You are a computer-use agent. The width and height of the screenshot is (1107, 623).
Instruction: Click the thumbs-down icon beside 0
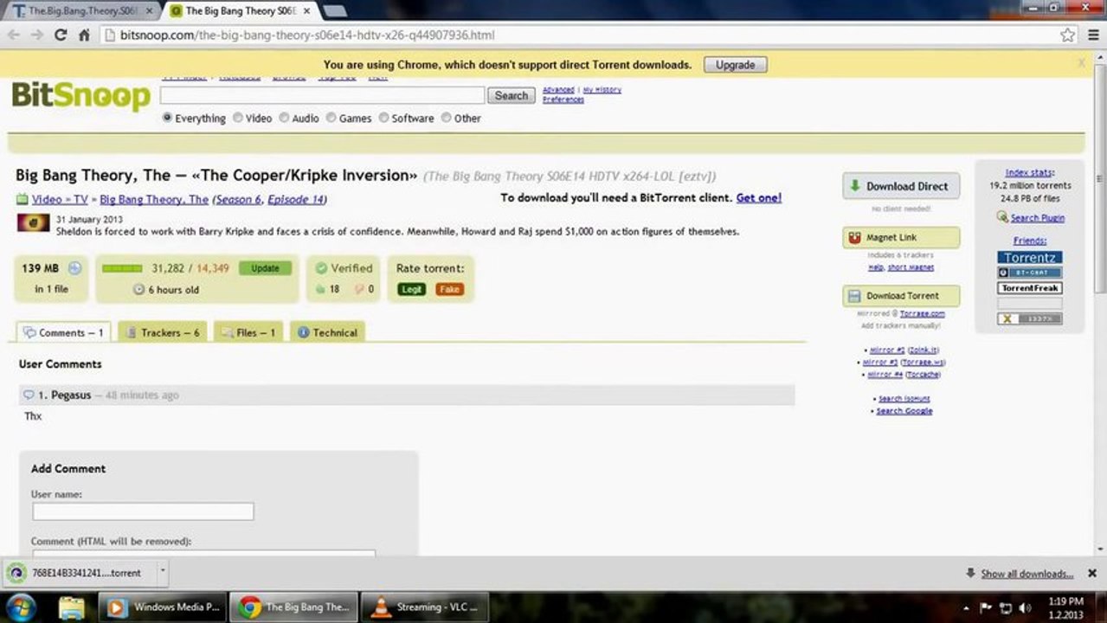click(358, 289)
